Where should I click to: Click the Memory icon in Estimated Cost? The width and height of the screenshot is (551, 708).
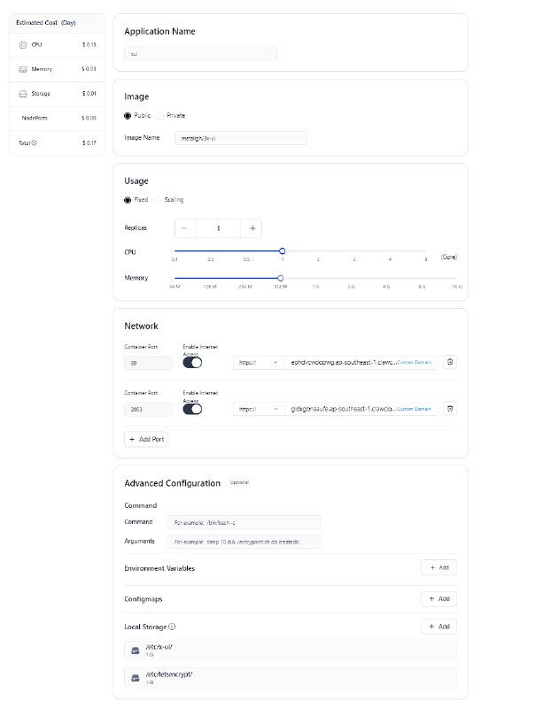point(23,69)
